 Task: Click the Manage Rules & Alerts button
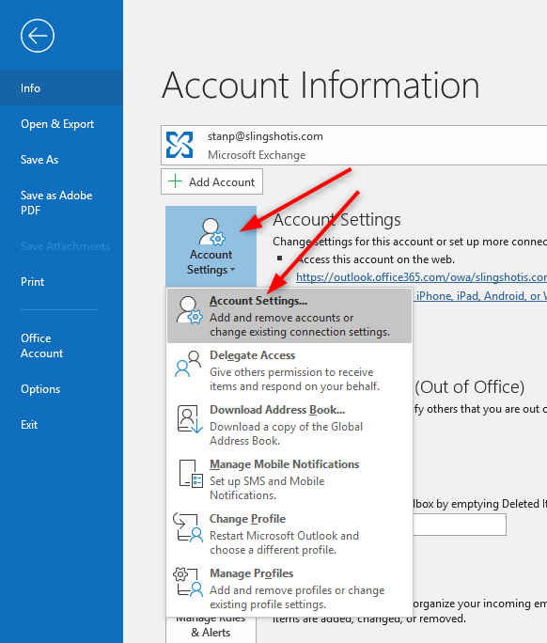click(x=211, y=629)
